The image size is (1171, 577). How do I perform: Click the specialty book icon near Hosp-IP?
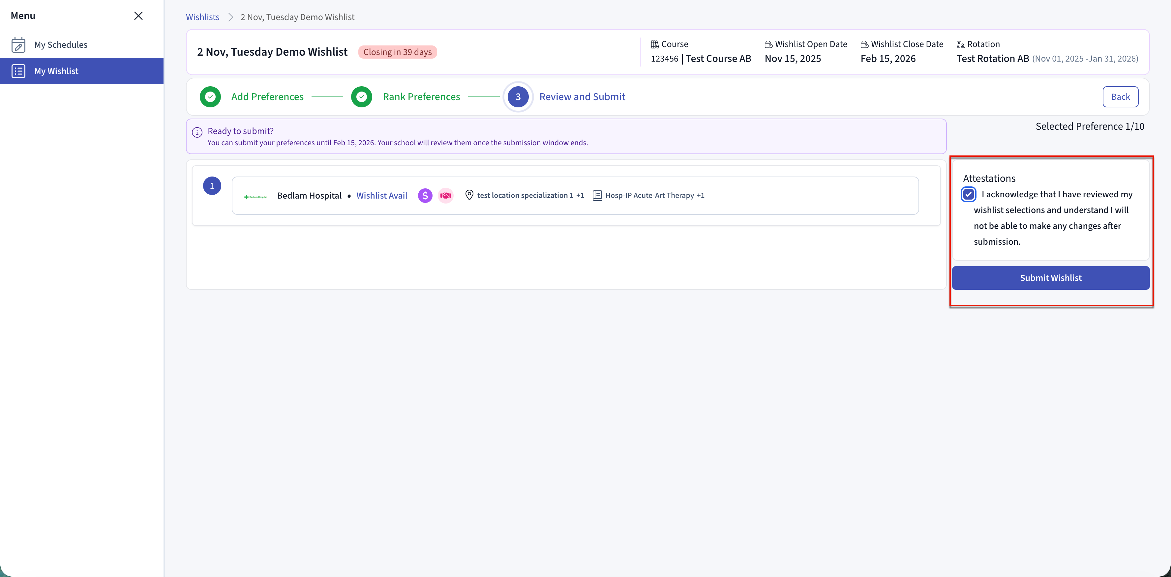(x=597, y=196)
